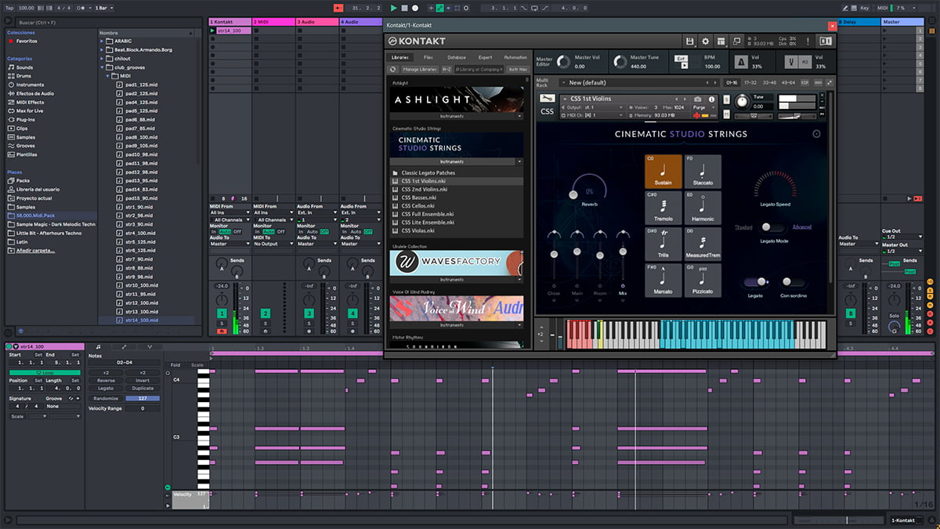940x529 pixels.
Task: Select the Sustain articulation
Action: click(x=663, y=172)
